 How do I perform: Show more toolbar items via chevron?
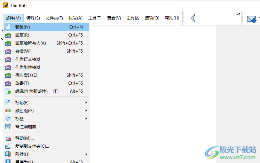pos(239,14)
